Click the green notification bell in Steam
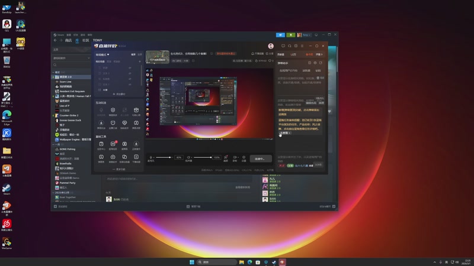 (x=291, y=35)
